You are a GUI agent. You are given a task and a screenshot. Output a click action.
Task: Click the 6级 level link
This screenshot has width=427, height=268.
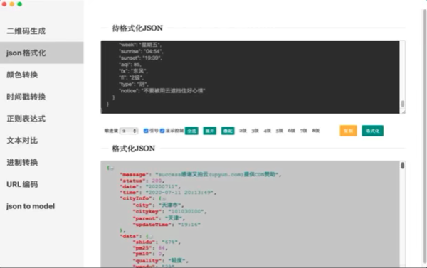[x=291, y=131]
